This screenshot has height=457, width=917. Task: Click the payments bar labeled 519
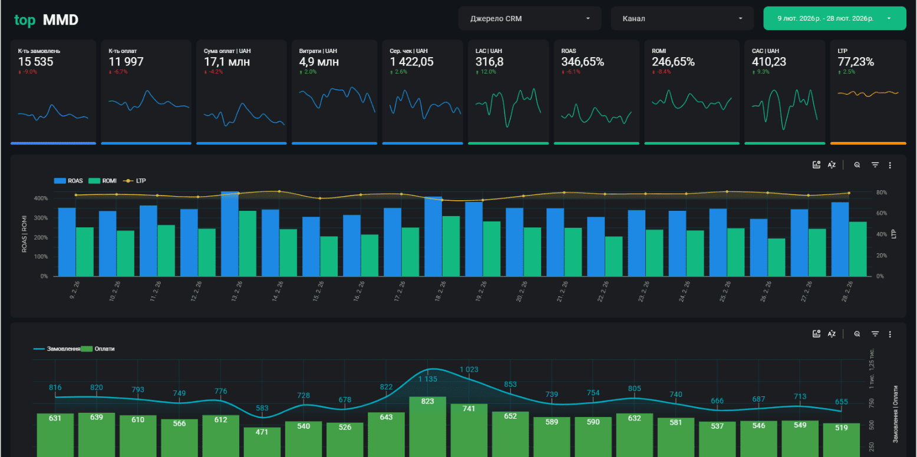pos(842,439)
